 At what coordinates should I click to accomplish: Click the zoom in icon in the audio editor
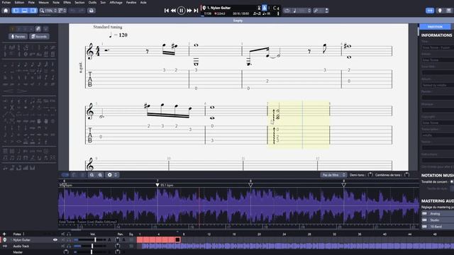[x=100, y=175]
